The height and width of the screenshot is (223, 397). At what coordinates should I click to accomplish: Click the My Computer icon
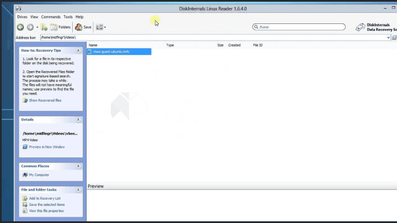(x=25, y=175)
